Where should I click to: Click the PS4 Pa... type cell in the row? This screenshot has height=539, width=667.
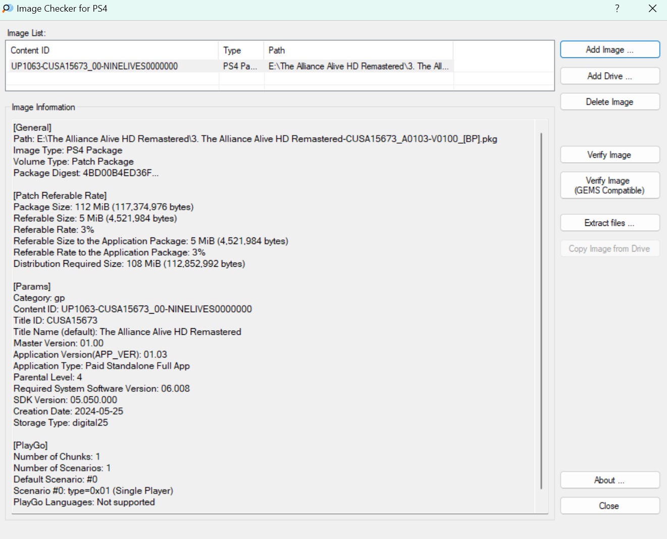tap(240, 66)
